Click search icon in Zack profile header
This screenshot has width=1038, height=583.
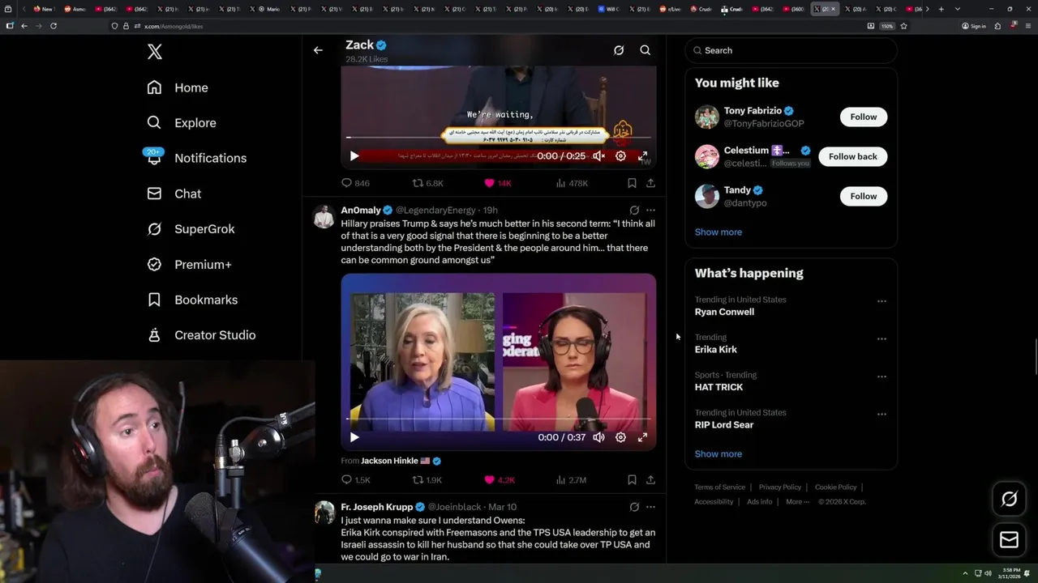click(646, 50)
